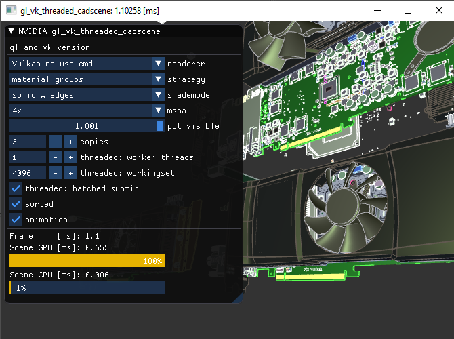The height and width of the screenshot is (339, 454).
Task: Collapse the NVIDIA gl_vk_threaded_cadscene panel
Action: tap(12, 31)
